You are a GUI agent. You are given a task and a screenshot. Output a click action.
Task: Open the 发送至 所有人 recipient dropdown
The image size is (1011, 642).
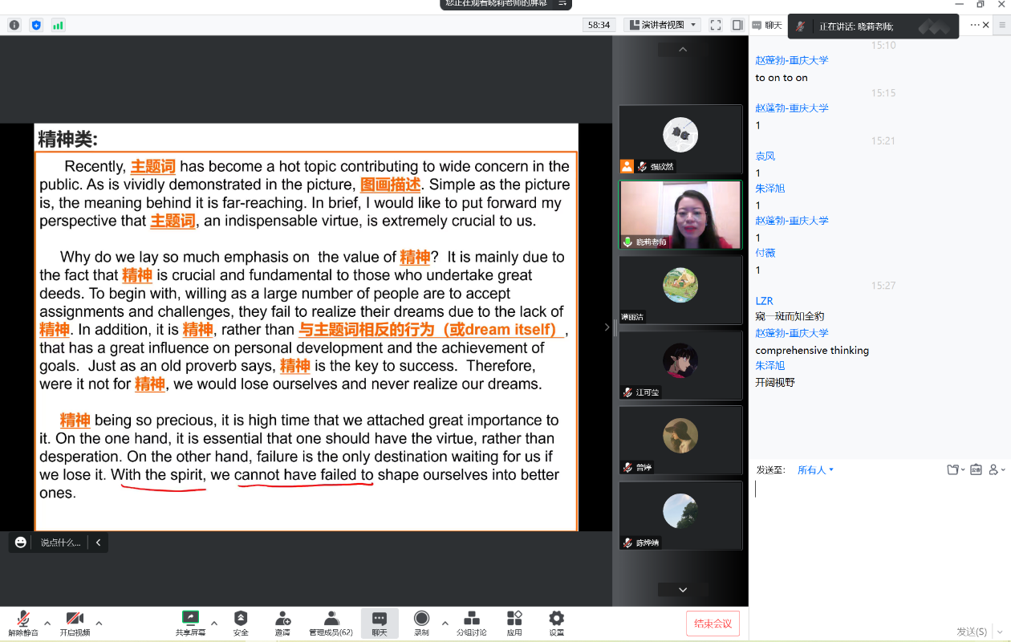[x=815, y=470]
